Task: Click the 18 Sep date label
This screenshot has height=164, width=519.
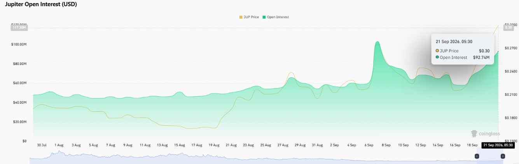Action: click(472, 145)
